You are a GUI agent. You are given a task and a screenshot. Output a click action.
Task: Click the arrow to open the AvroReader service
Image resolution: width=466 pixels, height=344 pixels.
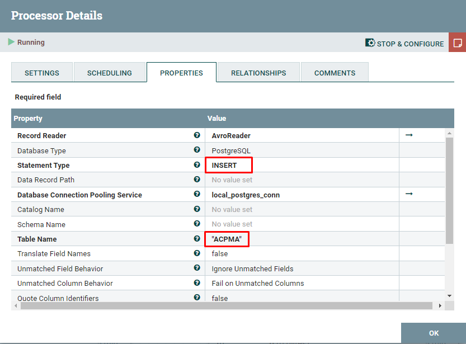(x=408, y=135)
